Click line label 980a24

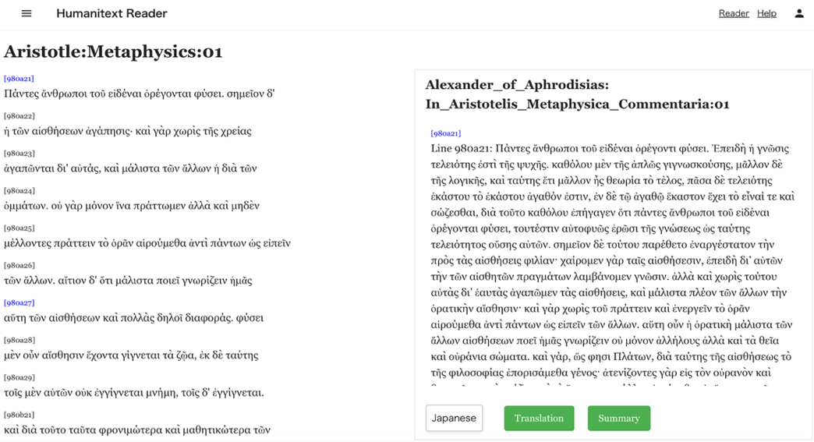click(x=19, y=191)
